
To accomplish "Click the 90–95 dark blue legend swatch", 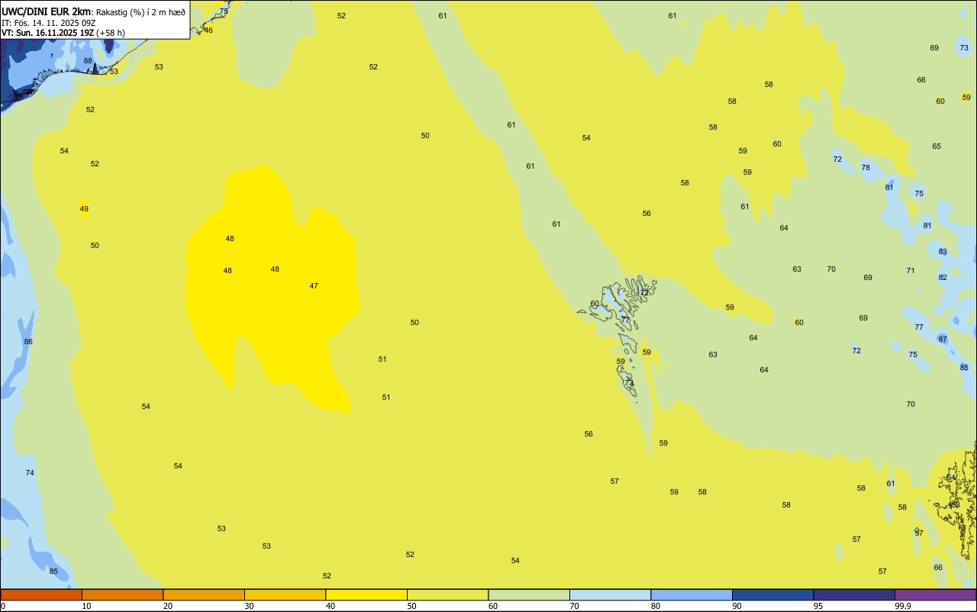I will [x=772, y=594].
